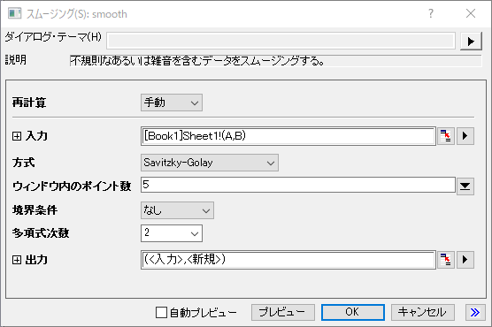Click the smooth dialog title icon
492x327 pixels.
click(x=14, y=14)
